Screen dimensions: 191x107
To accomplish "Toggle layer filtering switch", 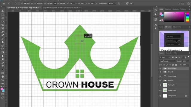I will (x=188, y=57).
